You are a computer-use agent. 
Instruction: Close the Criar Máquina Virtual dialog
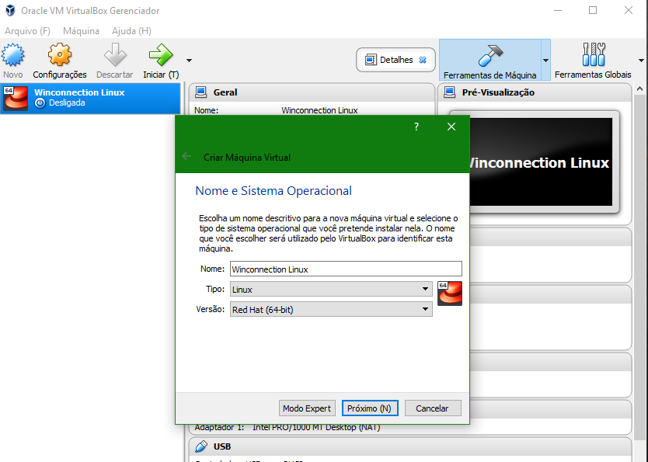tap(451, 127)
